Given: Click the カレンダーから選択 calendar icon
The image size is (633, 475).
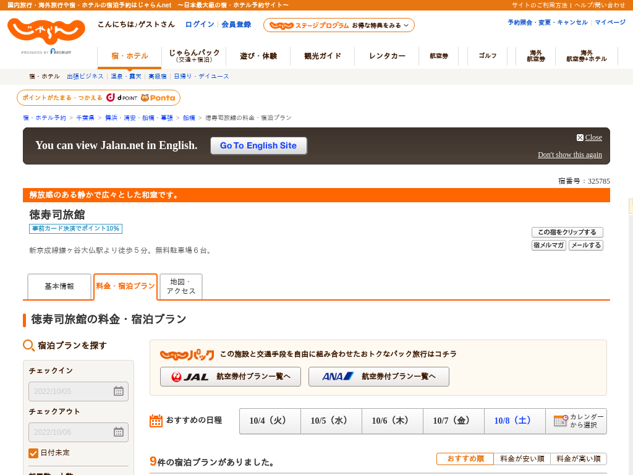Looking at the screenshot, I should pos(560,421).
